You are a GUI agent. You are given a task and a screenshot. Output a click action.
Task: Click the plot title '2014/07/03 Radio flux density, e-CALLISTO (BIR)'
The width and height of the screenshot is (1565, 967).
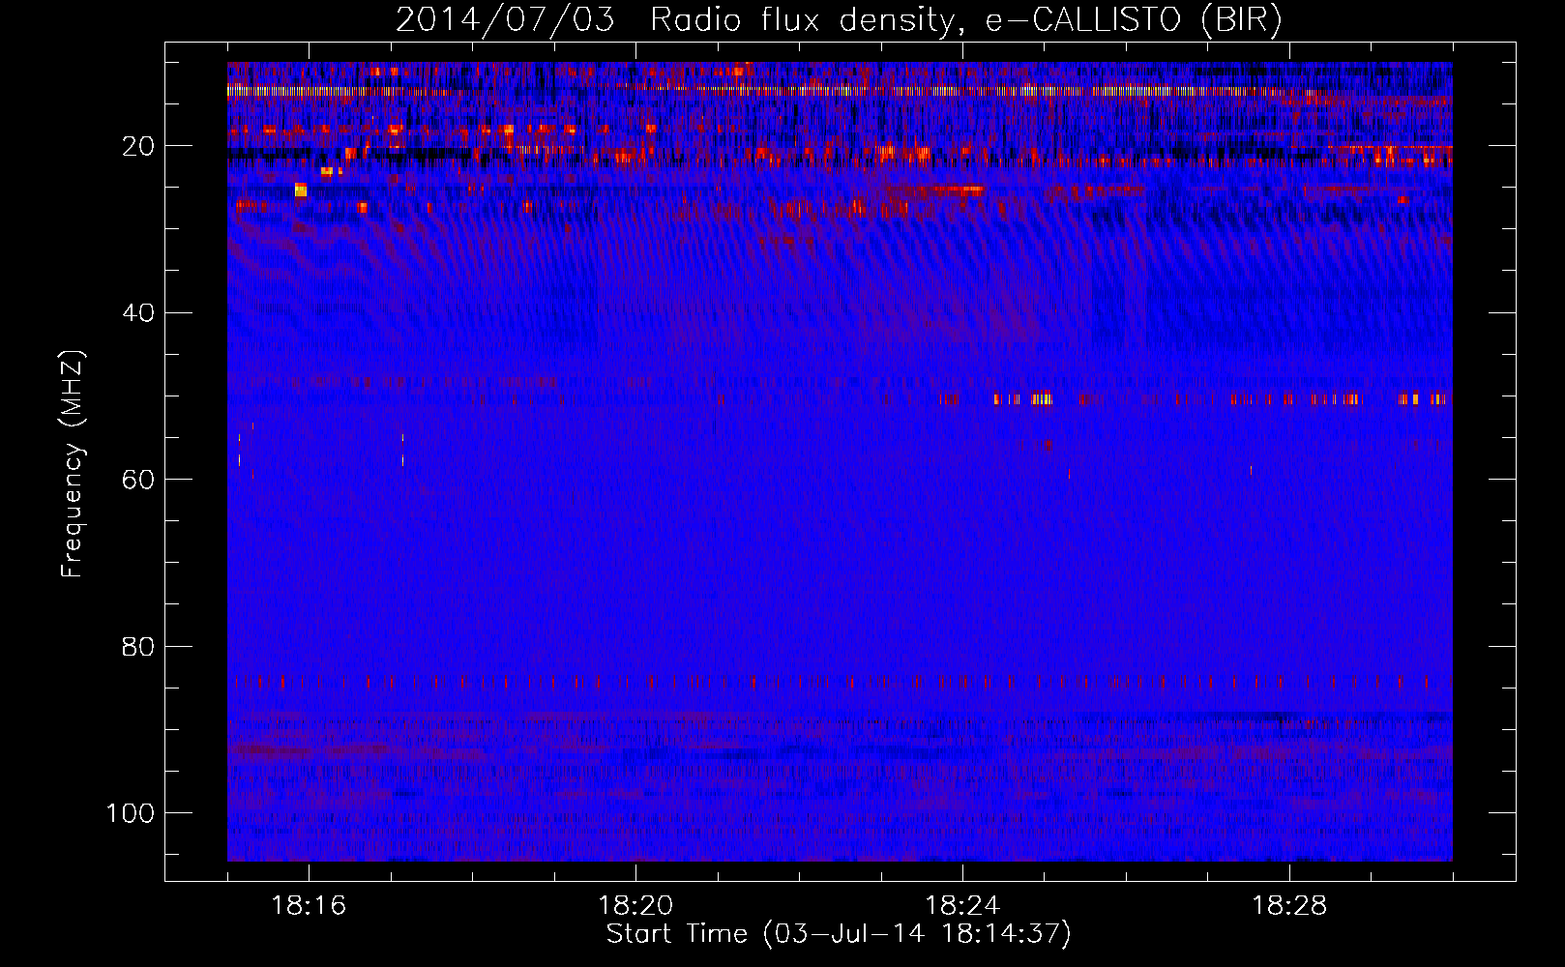(x=839, y=20)
